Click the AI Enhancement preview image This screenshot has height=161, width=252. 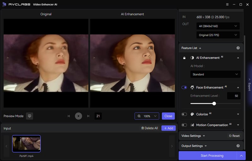tap(132, 63)
